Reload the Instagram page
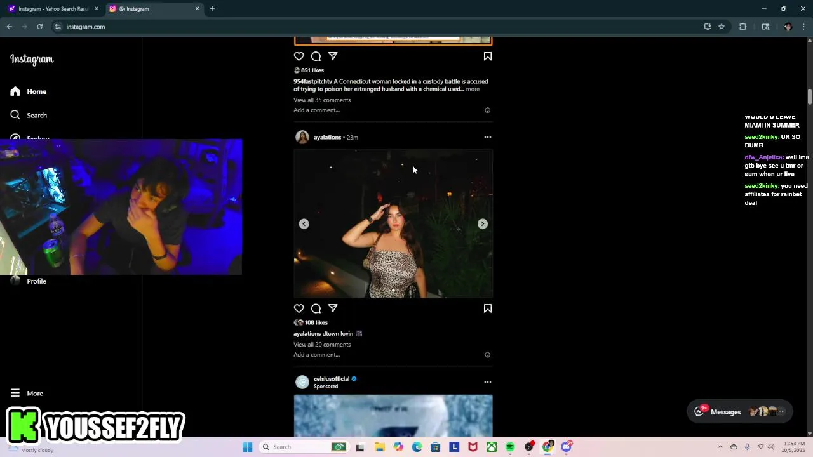Viewport: 813px width, 457px height. (39, 27)
